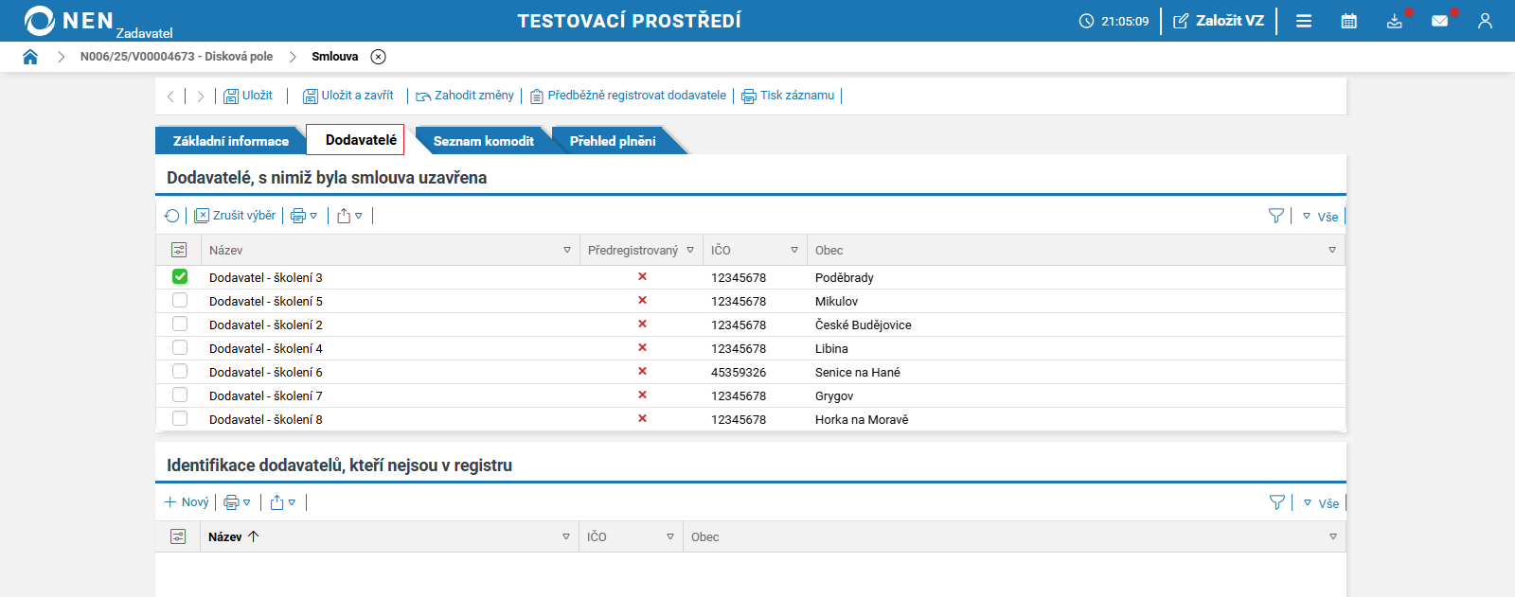Click the cell Senice na Hané

click(x=858, y=372)
